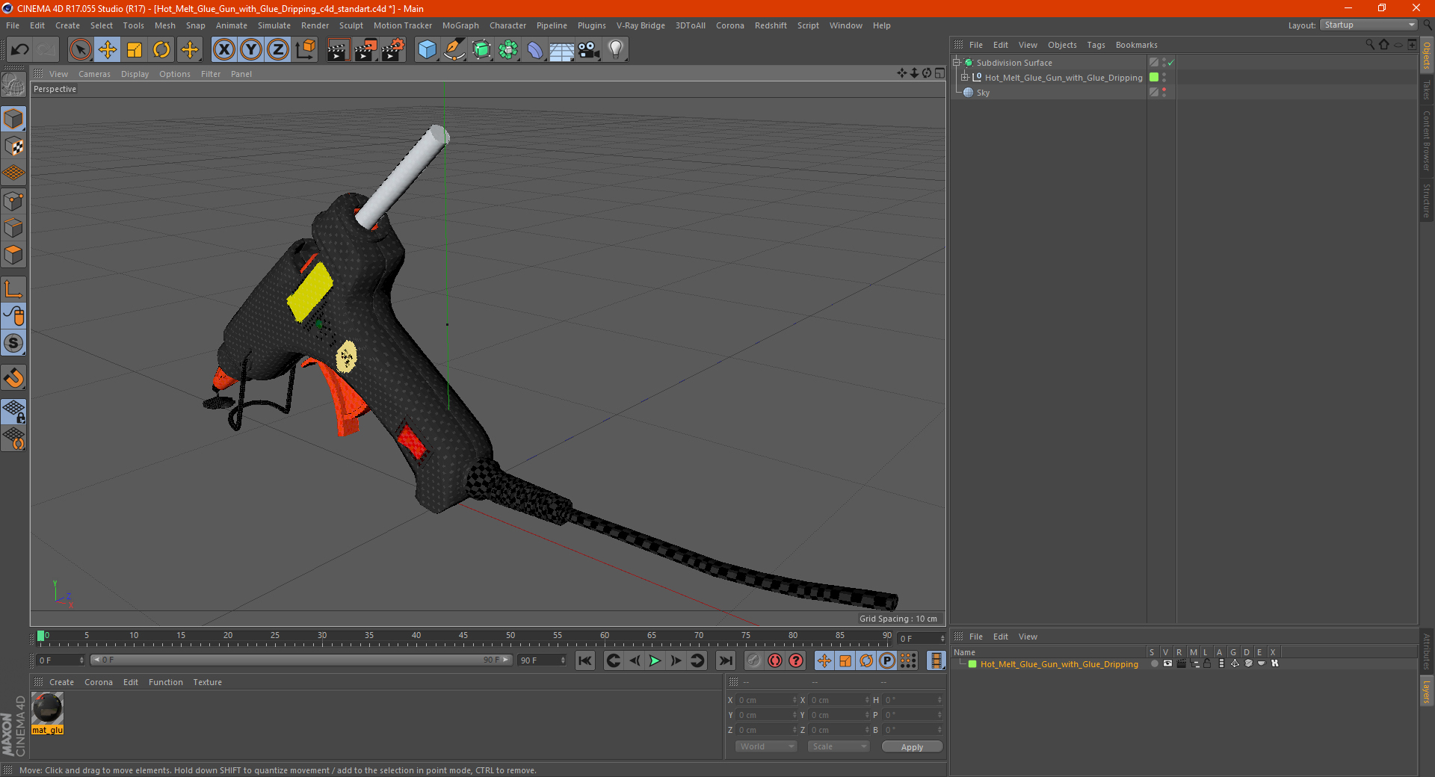Click the floor environment object icon

(x=562, y=50)
